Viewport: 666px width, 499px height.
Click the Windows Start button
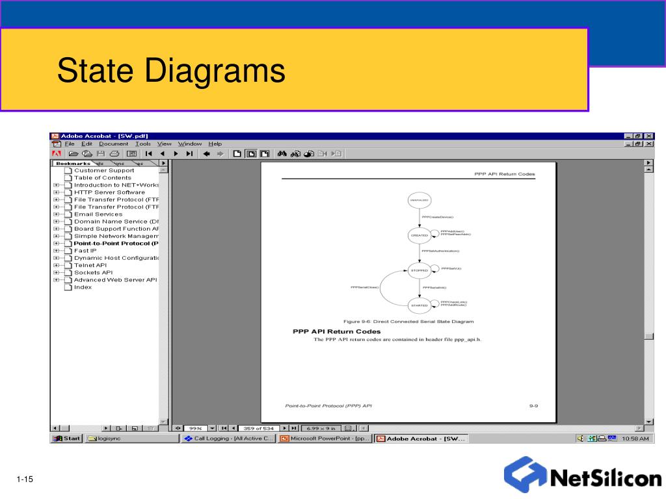(67, 439)
